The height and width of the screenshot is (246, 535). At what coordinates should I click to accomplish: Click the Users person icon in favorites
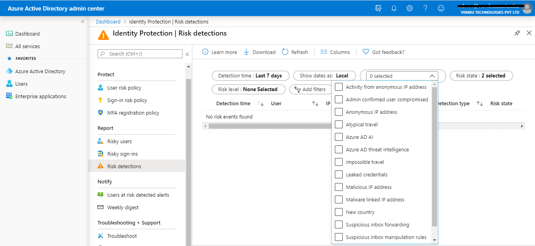(9, 84)
